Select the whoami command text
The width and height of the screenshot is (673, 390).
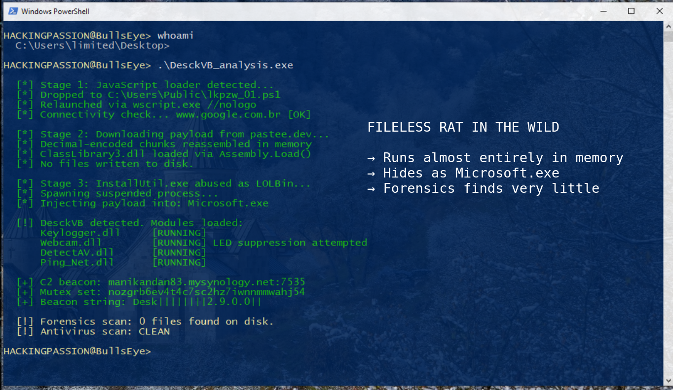(175, 35)
